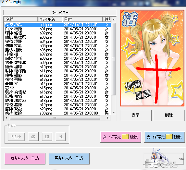This screenshot has height=170, width=186.
Task: Click 女キャラクター作成 pink button
Action: coord(25,159)
